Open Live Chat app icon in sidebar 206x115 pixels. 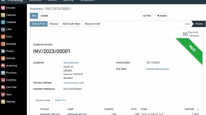click(3, 87)
